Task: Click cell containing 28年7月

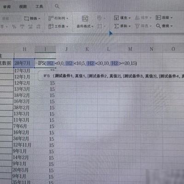Action: 24,63
